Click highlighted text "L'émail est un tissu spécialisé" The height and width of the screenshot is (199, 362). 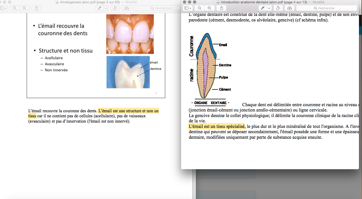tap(217, 126)
